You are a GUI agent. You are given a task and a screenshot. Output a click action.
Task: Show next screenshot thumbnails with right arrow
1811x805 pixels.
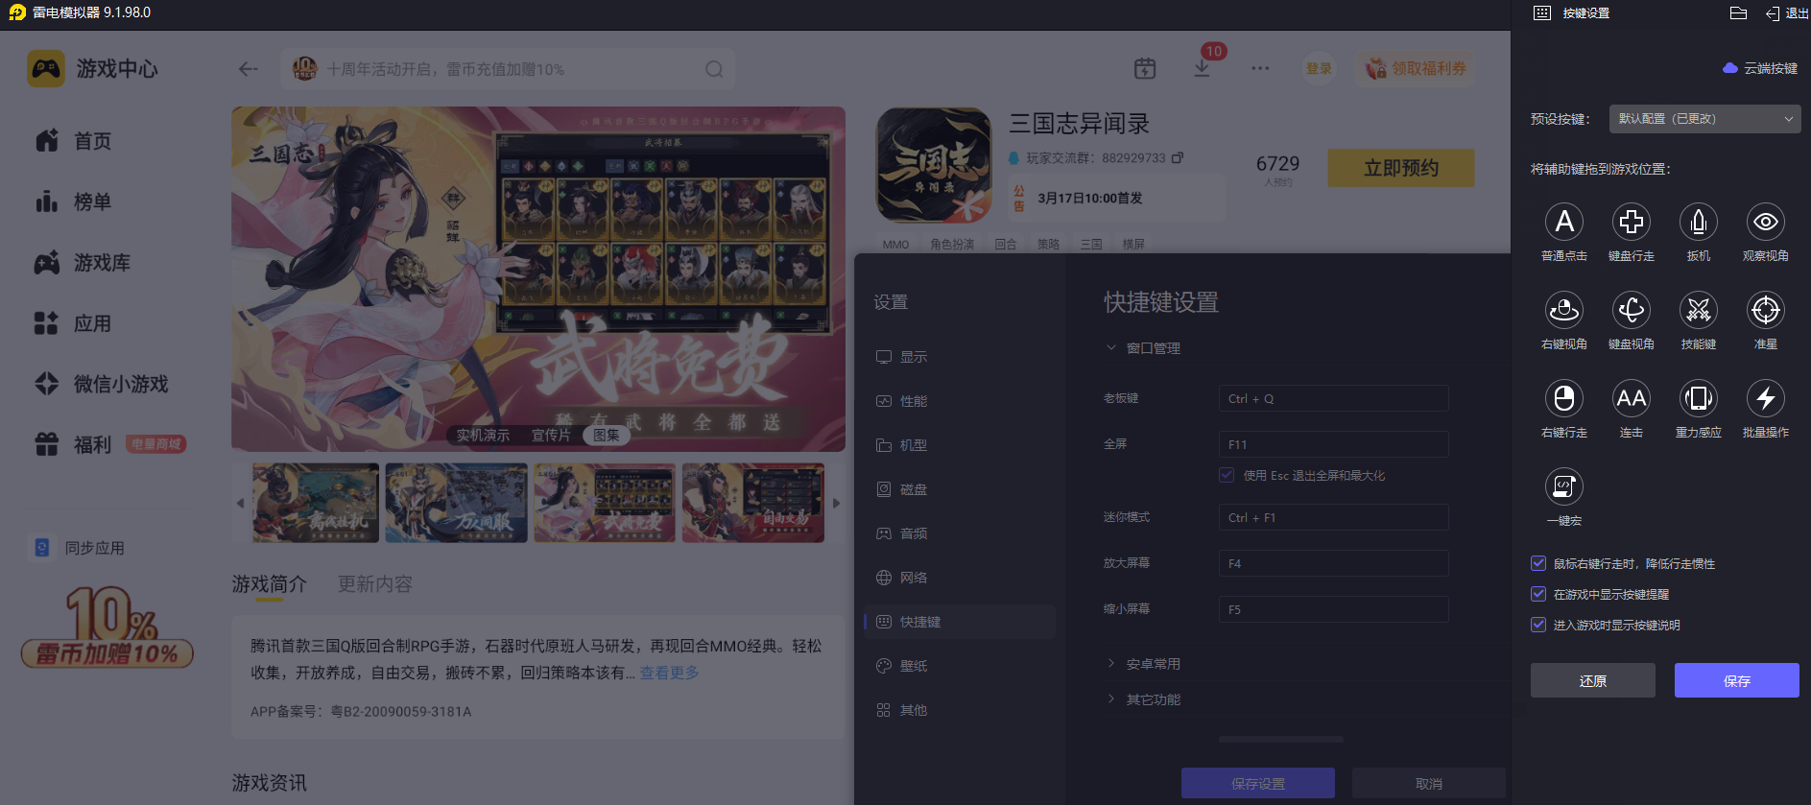(x=836, y=503)
